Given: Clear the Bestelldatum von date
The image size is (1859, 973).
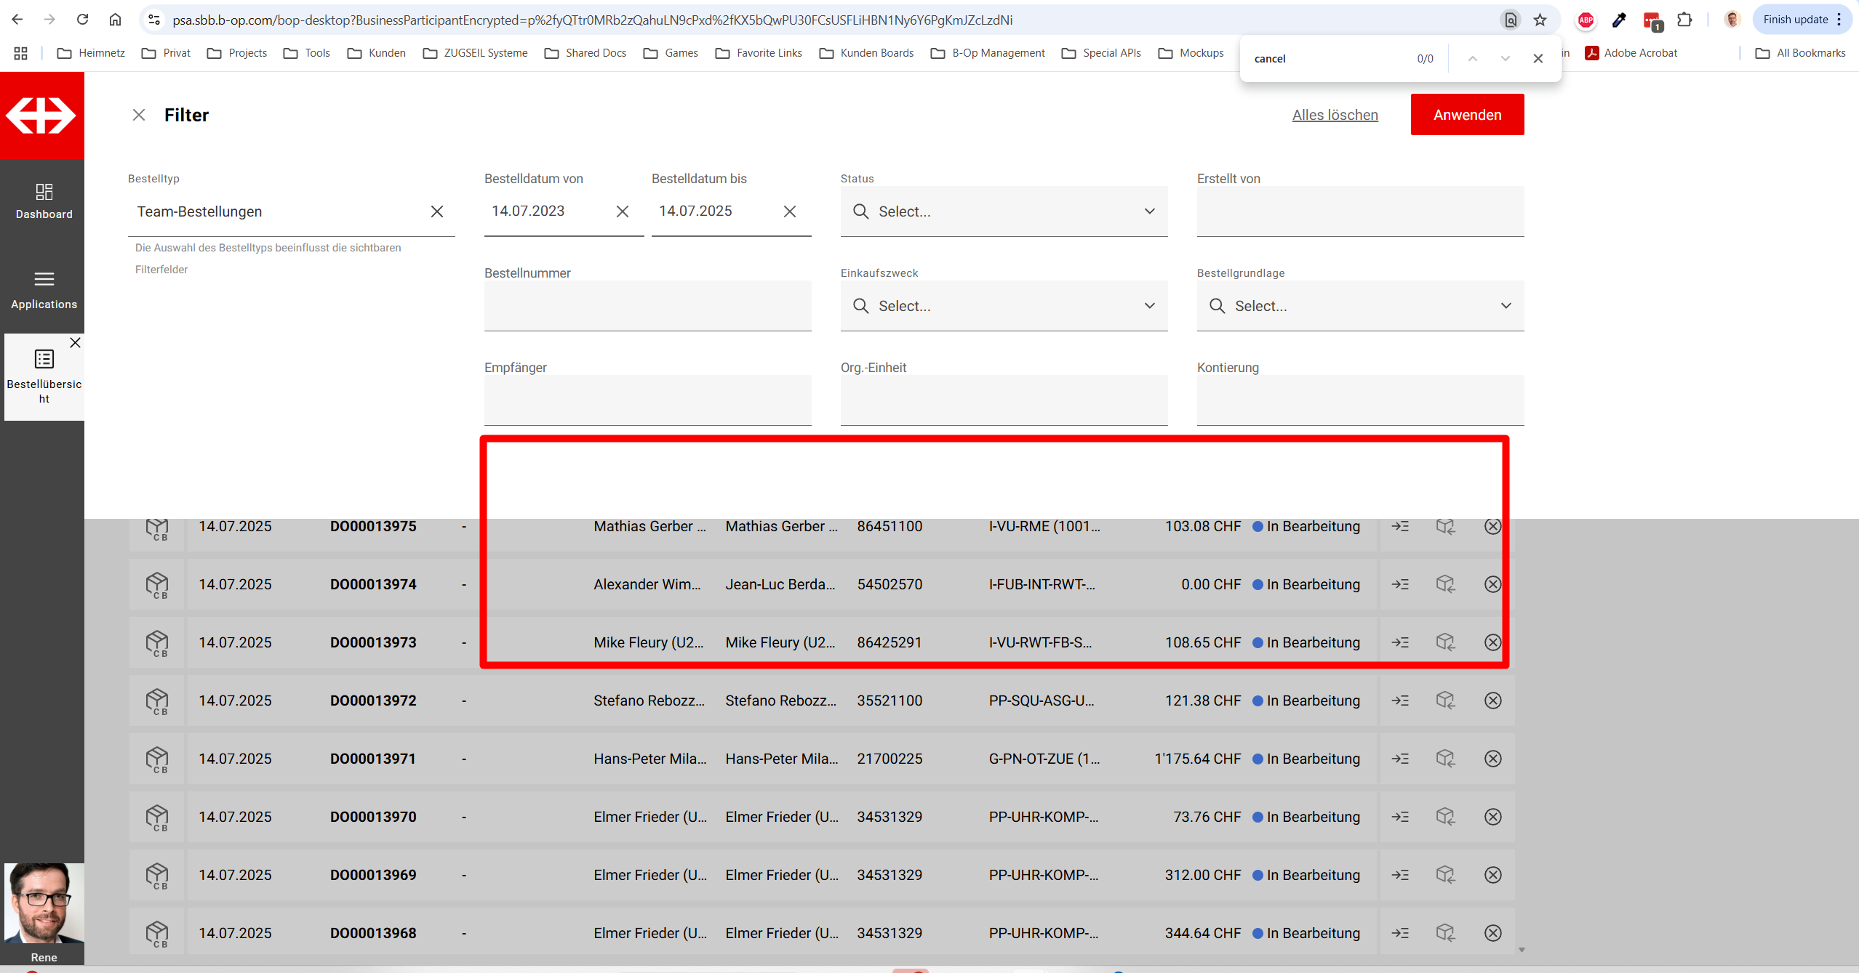Looking at the screenshot, I should coord(623,211).
